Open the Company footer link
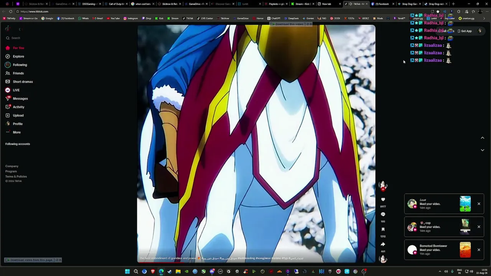 click(12, 166)
